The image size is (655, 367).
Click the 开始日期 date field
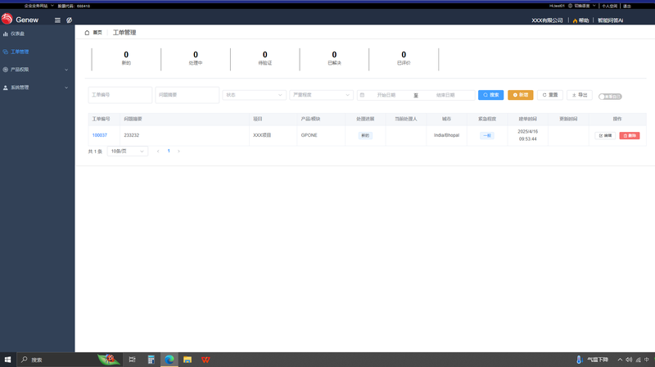pyautogui.click(x=386, y=95)
